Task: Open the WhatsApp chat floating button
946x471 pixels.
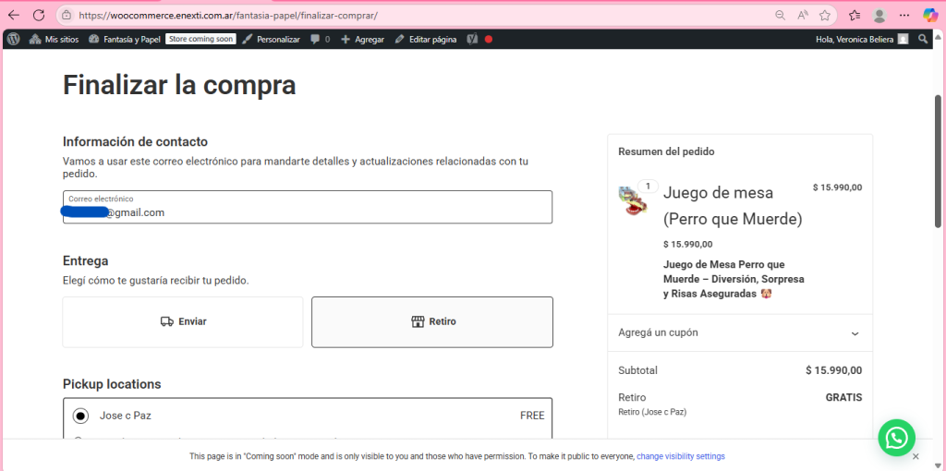Action: point(895,438)
